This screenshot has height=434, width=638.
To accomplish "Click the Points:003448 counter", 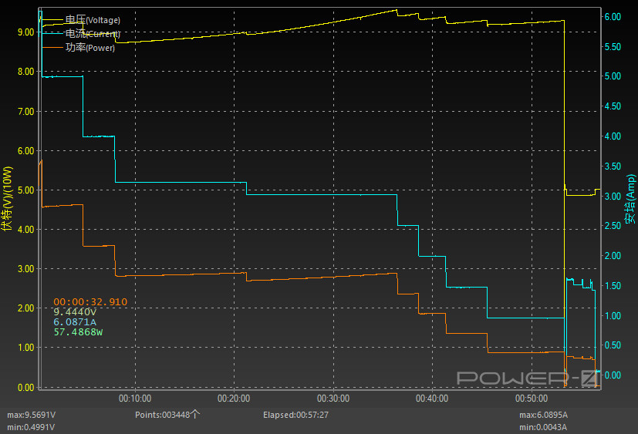I will tap(167, 415).
